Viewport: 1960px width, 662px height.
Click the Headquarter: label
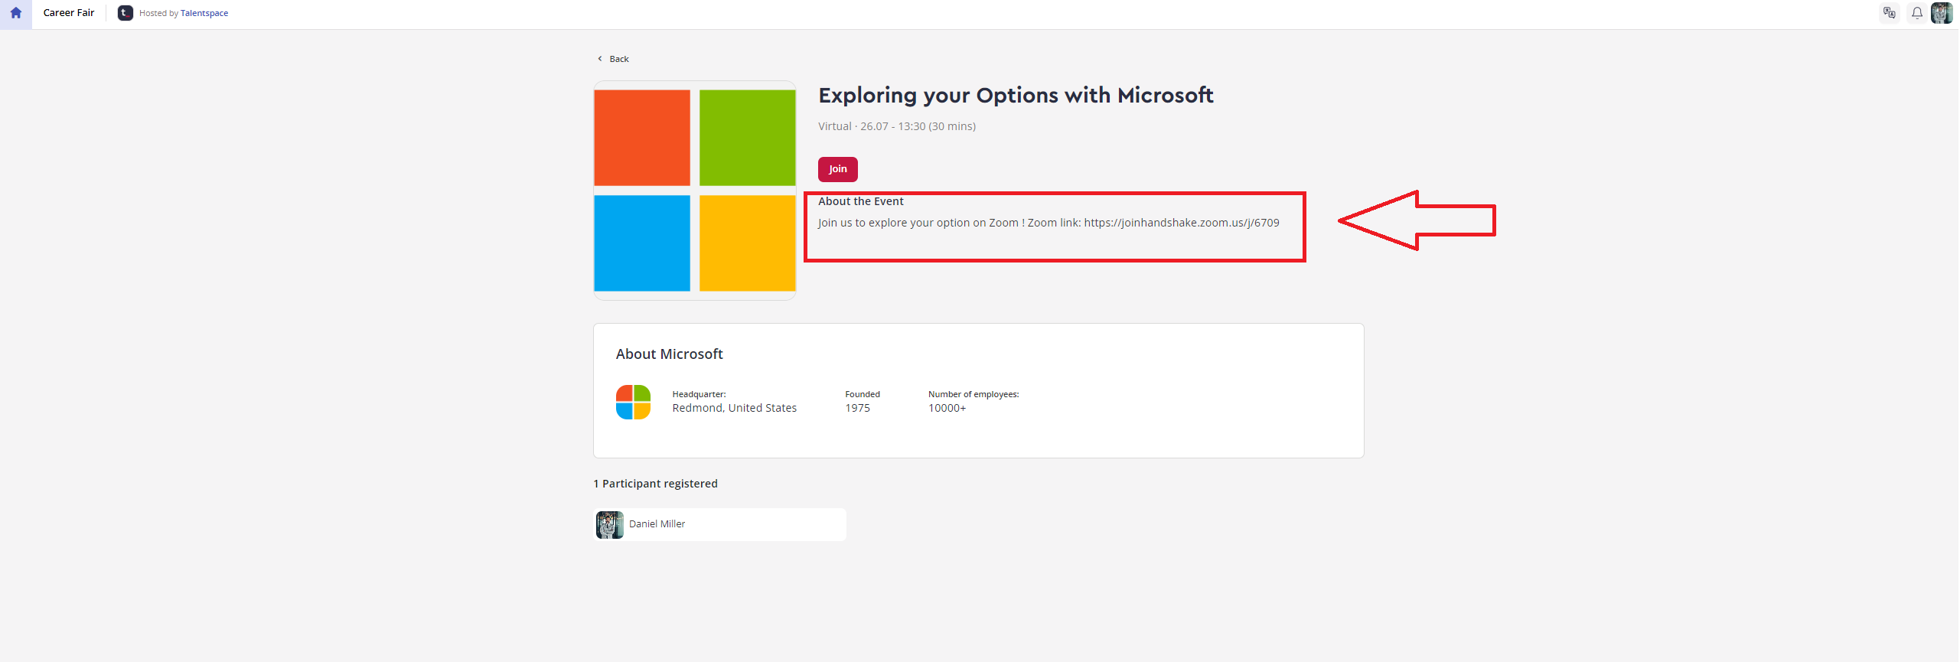click(x=700, y=394)
